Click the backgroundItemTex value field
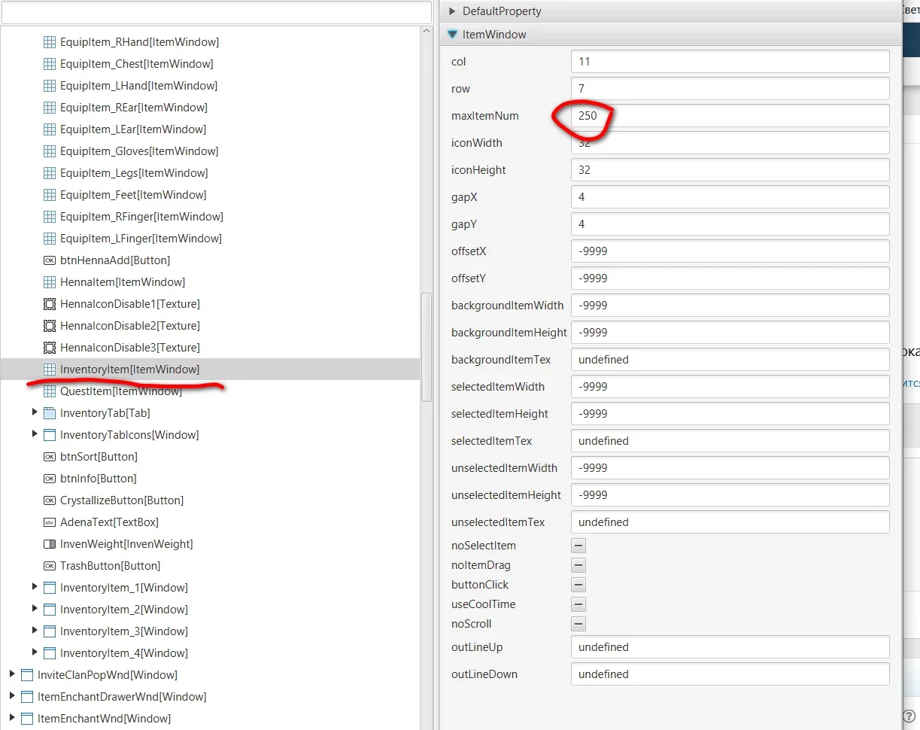This screenshot has width=920, height=730. [x=730, y=360]
